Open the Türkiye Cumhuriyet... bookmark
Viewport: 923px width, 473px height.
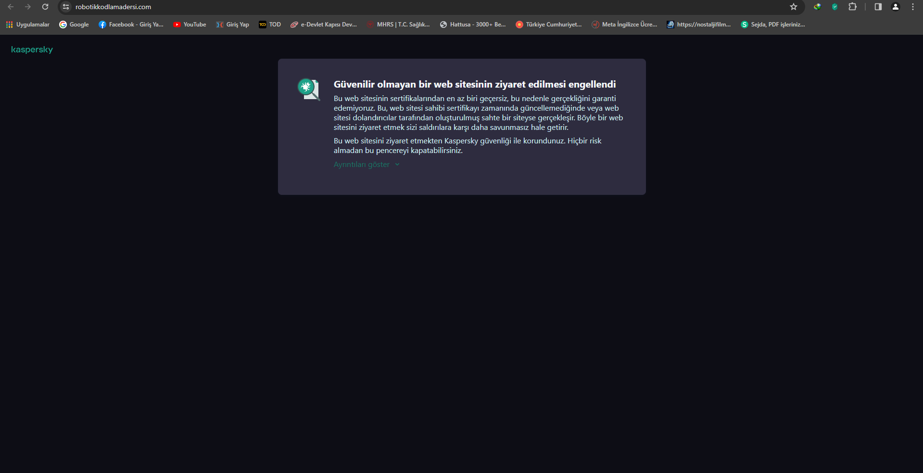coord(549,25)
